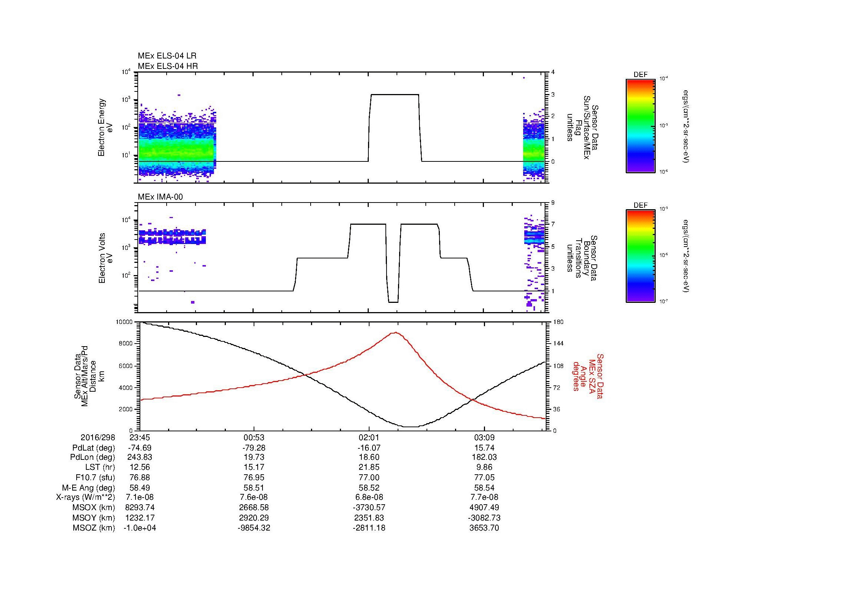Click the X-rays value '6.8e-08'
The image size is (866, 612).
(369, 497)
